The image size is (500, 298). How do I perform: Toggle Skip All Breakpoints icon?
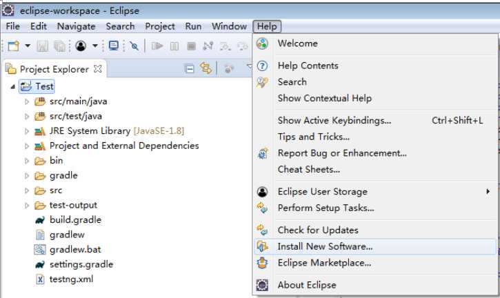coord(134,46)
